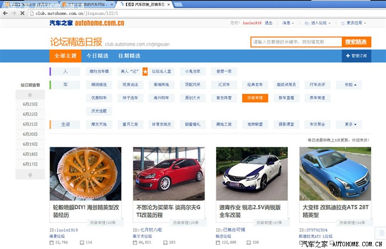Select the 改装有理 category tag
Viewport: 386px width, 249px height.
coord(255,98)
